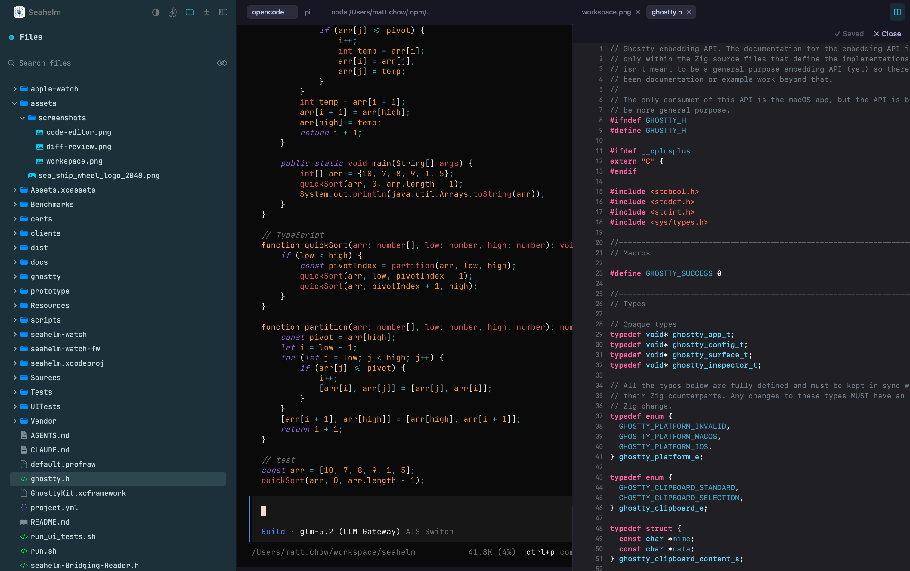Click the Close button in editor
This screenshot has width=910, height=571.
pyautogui.click(x=887, y=34)
